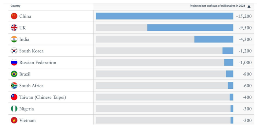Click the Nigeria flag icon
This screenshot has height=130, width=263.
pos(14,109)
